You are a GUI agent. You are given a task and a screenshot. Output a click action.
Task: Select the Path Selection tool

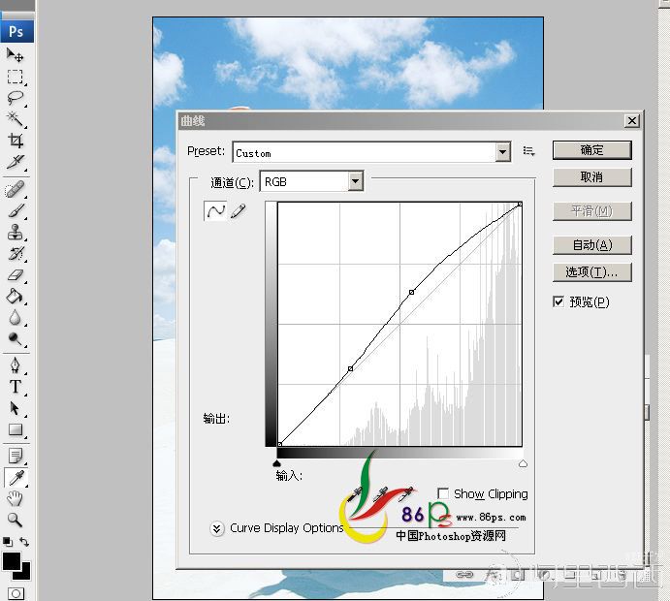[x=15, y=408]
